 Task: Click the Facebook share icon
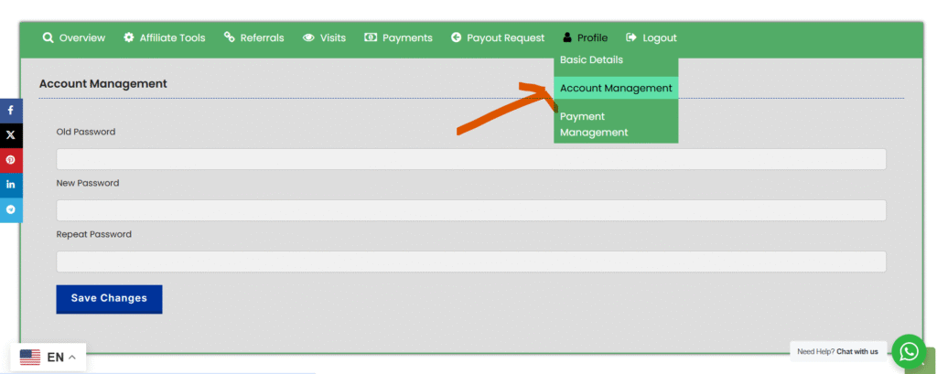click(x=10, y=110)
